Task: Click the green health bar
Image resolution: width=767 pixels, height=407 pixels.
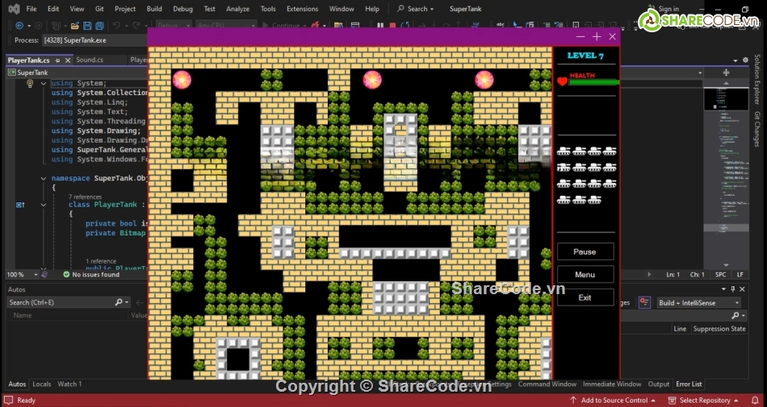Action: coord(594,82)
